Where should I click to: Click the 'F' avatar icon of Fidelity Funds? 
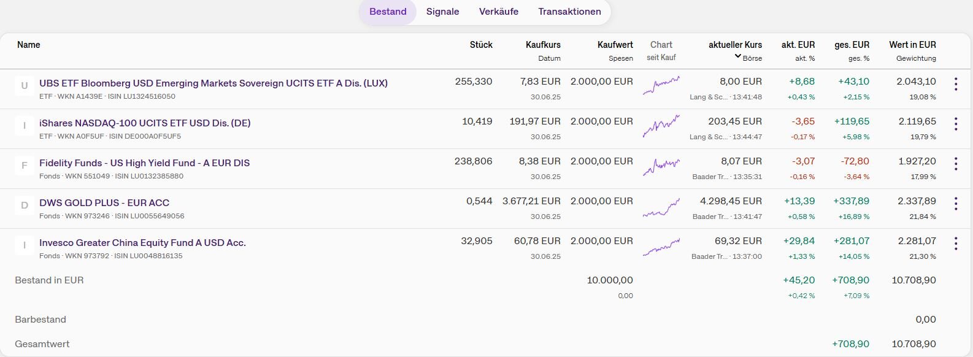pos(25,166)
